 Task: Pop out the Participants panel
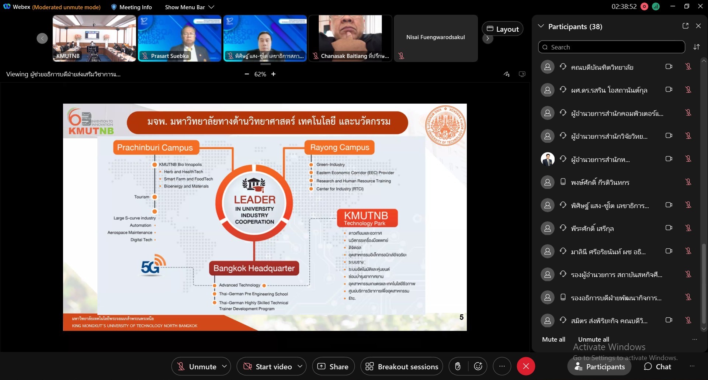686,26
